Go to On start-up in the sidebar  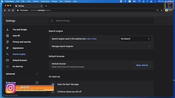(18, 66)
